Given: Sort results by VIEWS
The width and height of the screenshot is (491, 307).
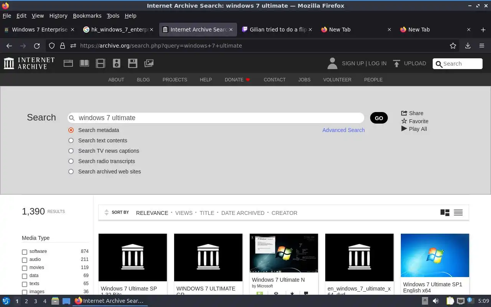Looking at the screenshot, I should click(x=184, y=213).
